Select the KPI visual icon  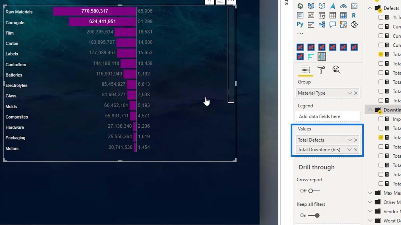coord(311,15)
